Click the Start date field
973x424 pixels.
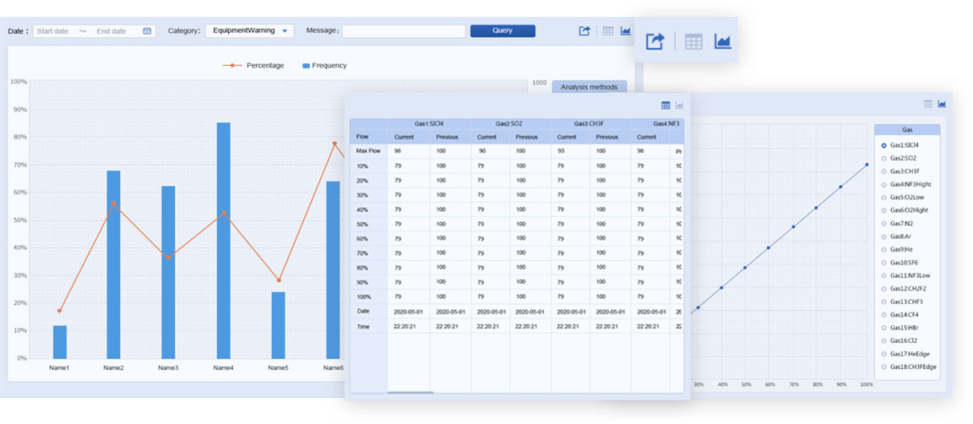tap(52, 31)
